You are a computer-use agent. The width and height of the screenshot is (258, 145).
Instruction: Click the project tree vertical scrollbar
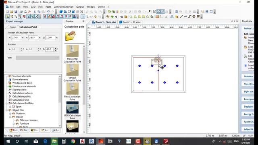click(x=60, y=101)
